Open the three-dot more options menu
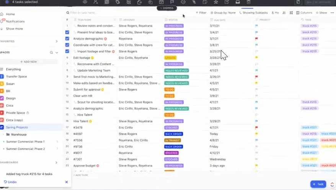336x190 pixels. click(x=332, y=13)
